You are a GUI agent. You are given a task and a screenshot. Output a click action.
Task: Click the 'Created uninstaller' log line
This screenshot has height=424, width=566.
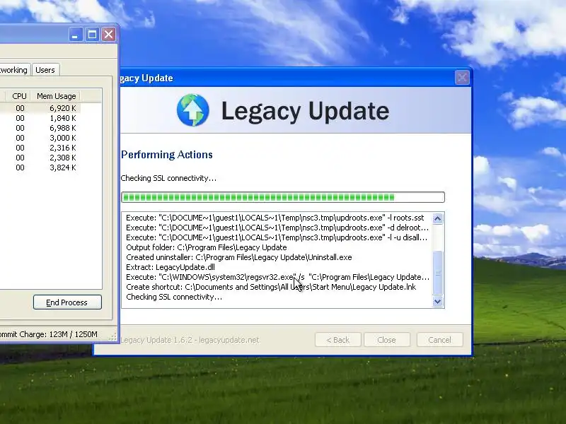[239, 257]
